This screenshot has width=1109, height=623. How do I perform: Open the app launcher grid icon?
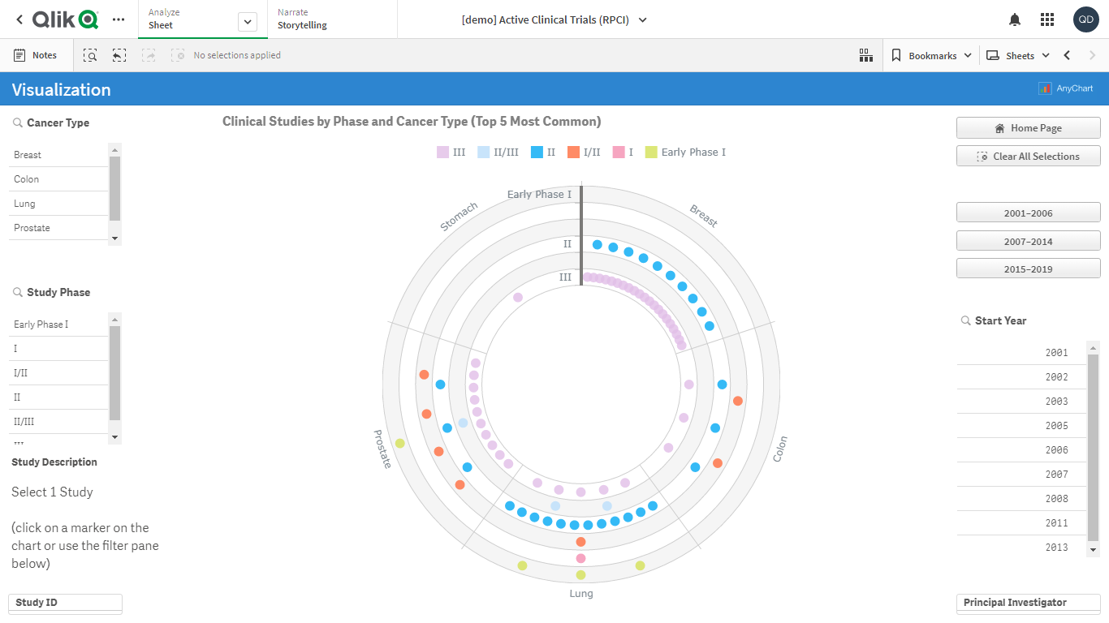click(x=1047, y=19)
